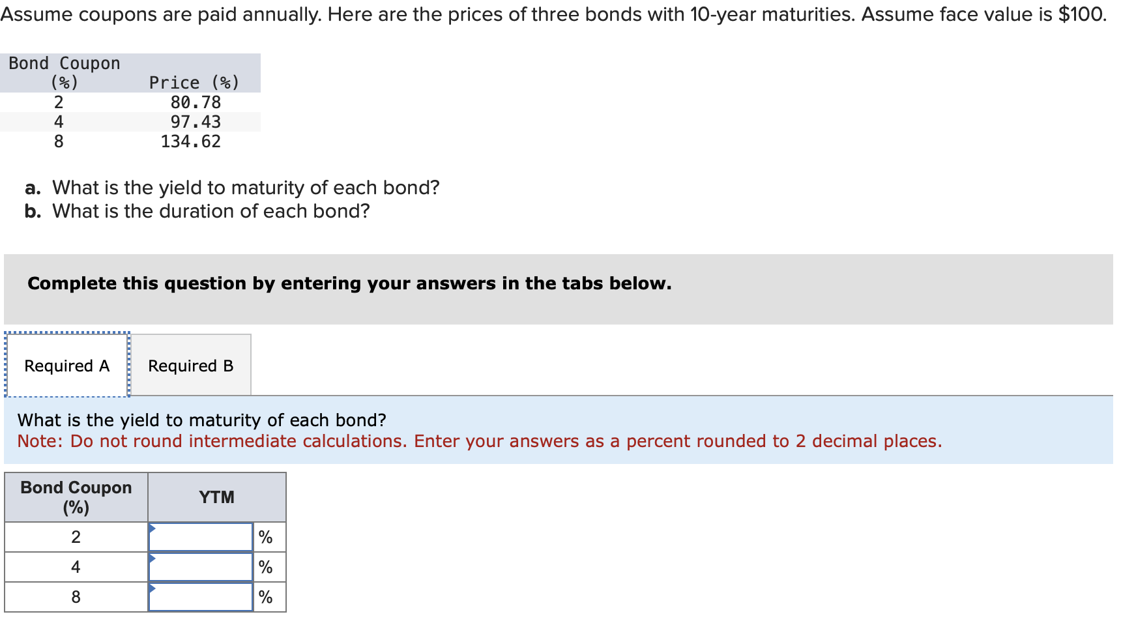The height and width of the screenshot is (623, 1121).
Task: Click the percent sign beside the first YTM box
Action: coord(265,536)
